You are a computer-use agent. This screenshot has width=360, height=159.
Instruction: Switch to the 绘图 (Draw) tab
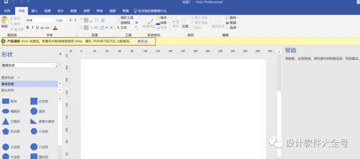47,11
